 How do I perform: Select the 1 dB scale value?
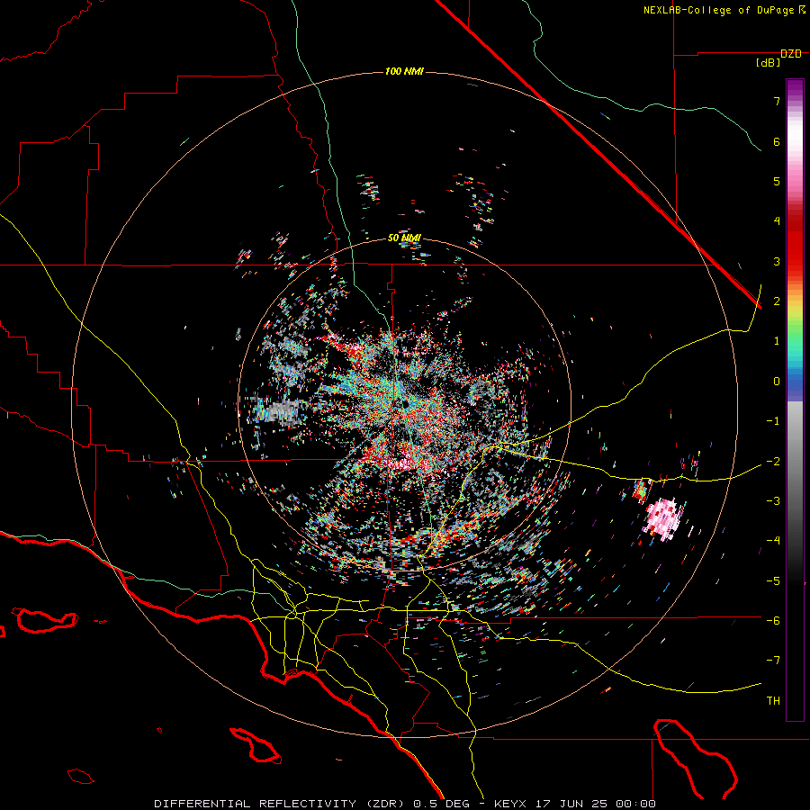click(x=777, y=341)
